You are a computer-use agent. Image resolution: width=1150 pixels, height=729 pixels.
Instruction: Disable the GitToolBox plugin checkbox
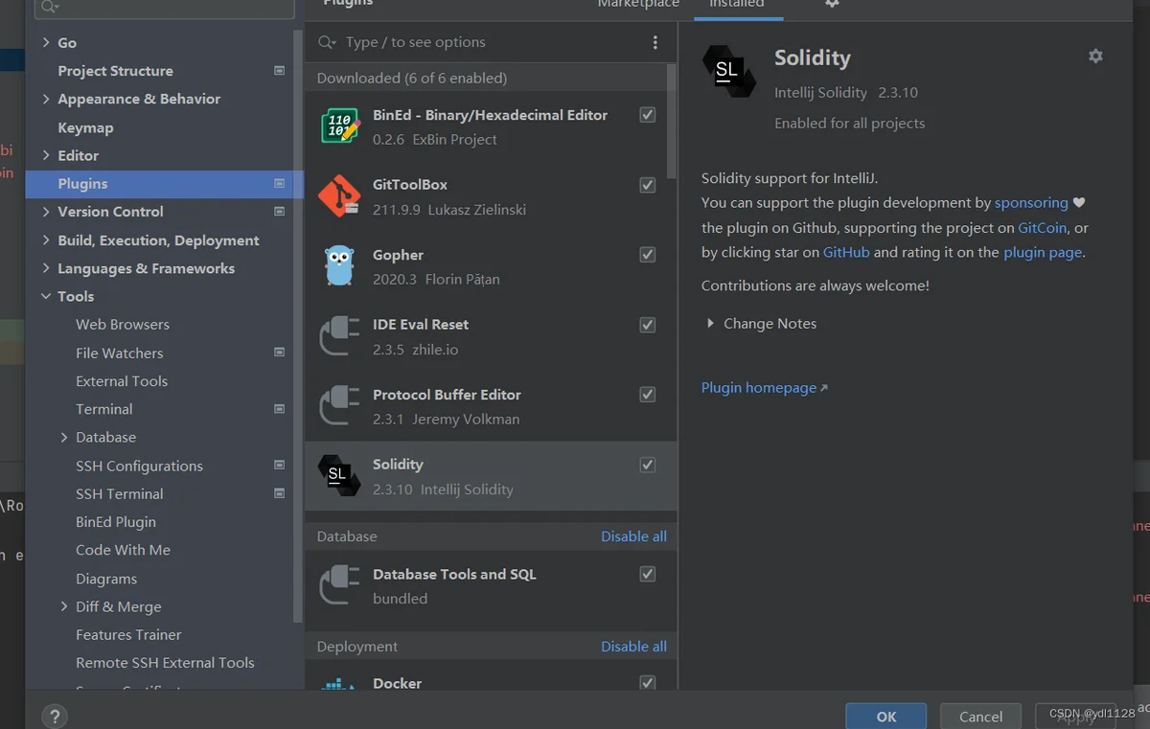pyautogui.click(x=648, y=185)
